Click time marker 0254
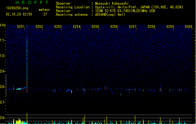The height and width of the screenshot is (124, 196). tap(77, 27)
